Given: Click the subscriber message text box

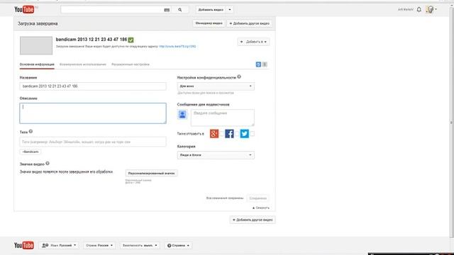Looking at the screenshot, I should [x=222, y=118].
